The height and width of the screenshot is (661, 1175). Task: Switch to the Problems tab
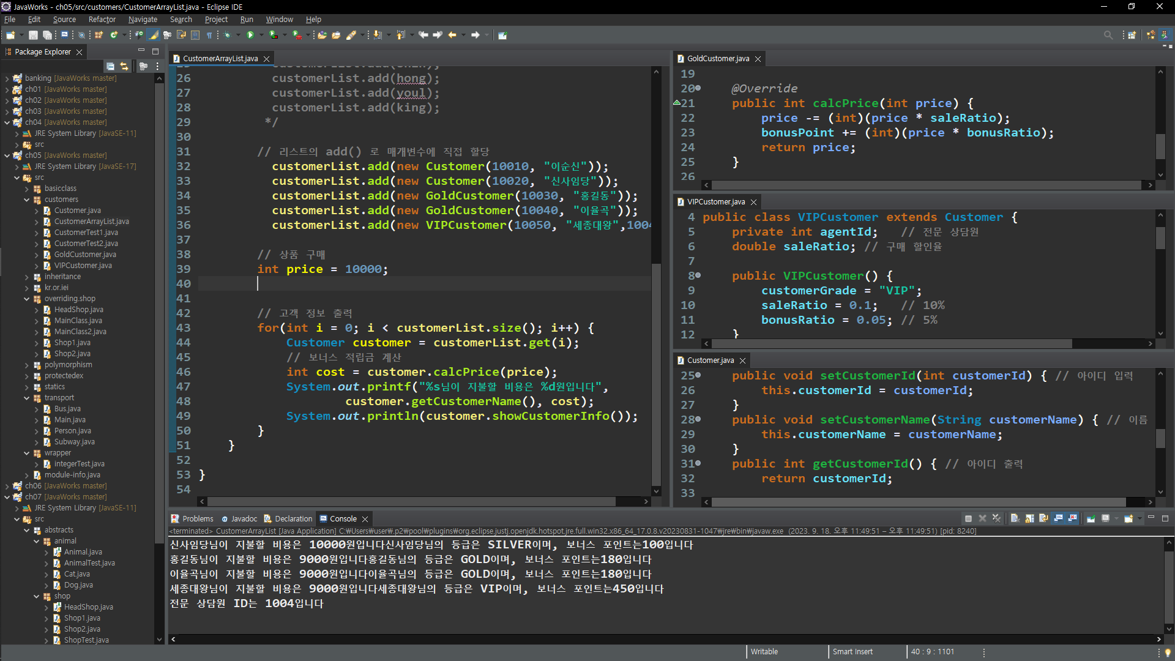click(197, 518)
